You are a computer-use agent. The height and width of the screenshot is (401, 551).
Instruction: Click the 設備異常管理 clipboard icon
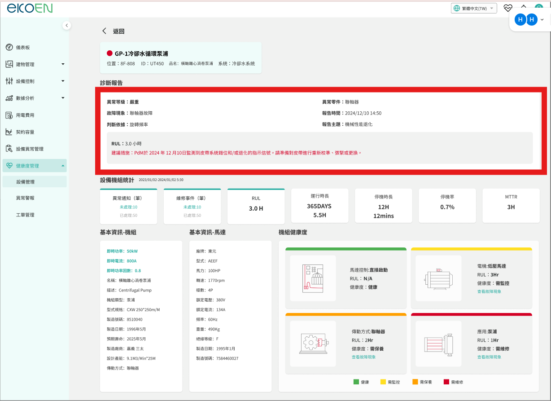(x=9, y=149)
